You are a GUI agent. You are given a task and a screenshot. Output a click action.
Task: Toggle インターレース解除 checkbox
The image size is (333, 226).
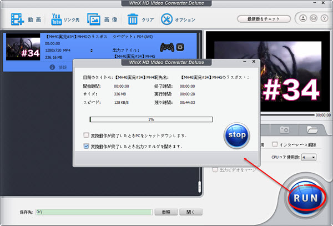275,144
